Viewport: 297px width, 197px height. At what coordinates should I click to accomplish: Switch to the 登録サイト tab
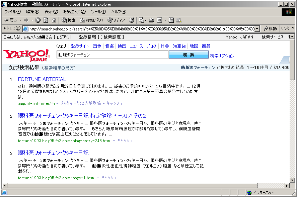[x=80, y=46]
